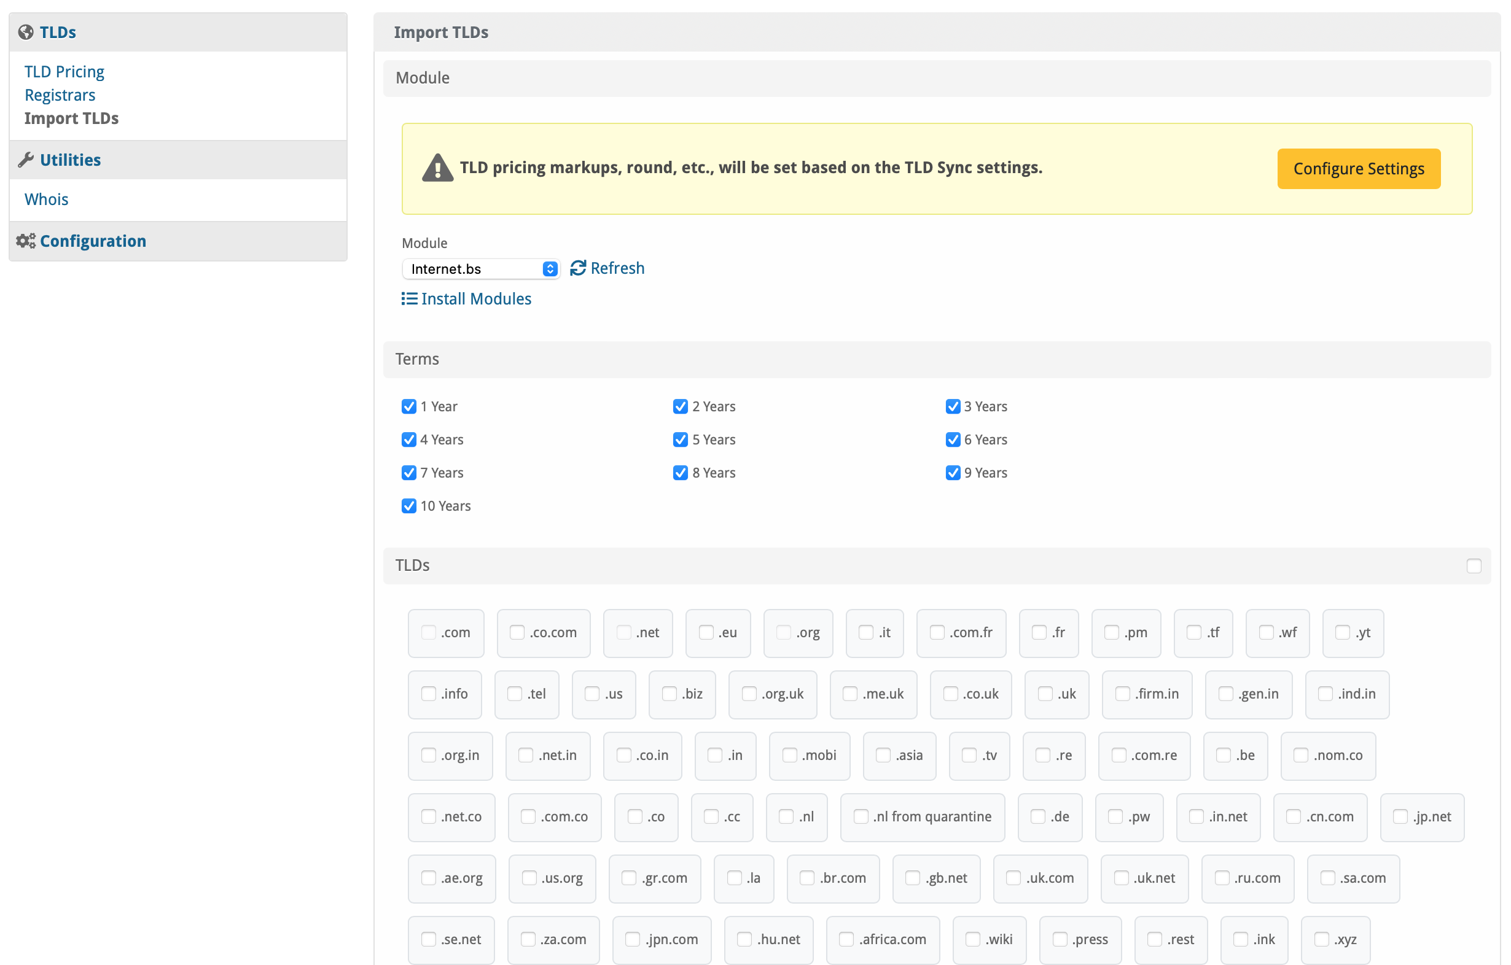The image size is (1511, 965).
Task: Click the Import TLDs sidebar item
Action: click(71, 118)
